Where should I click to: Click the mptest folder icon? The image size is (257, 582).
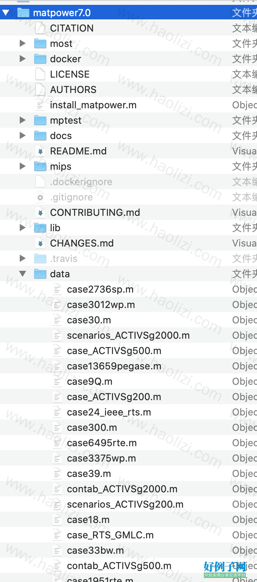click(40, 120)
